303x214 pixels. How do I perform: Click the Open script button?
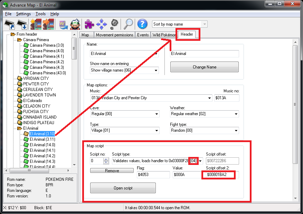[123, 188]
